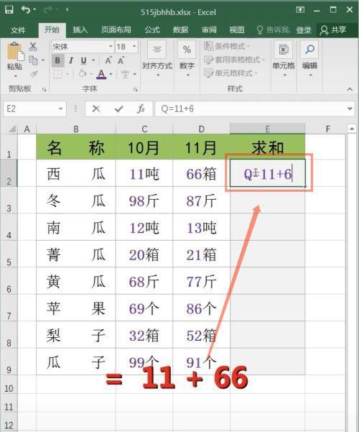
Task: Toggle italic formatting
Action: pyautogui.click(x=71, y=60)
